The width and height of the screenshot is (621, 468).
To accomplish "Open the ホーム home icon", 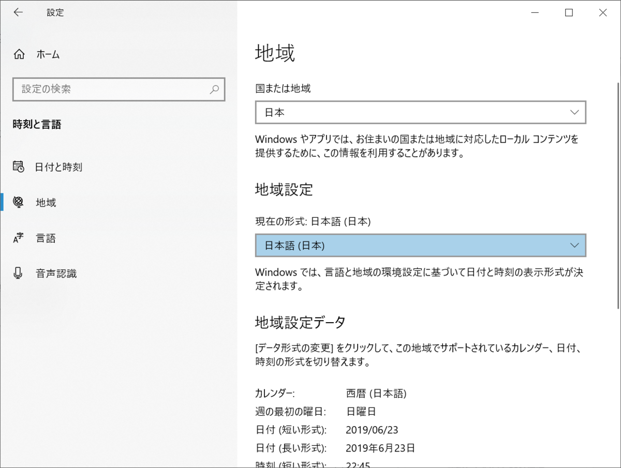I will coord(19,54).
